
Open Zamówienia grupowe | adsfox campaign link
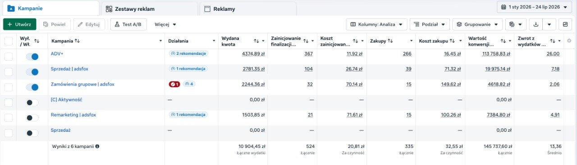(x=82, y=84)
